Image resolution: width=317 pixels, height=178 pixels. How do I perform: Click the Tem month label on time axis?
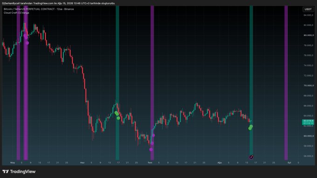(150, 163)
